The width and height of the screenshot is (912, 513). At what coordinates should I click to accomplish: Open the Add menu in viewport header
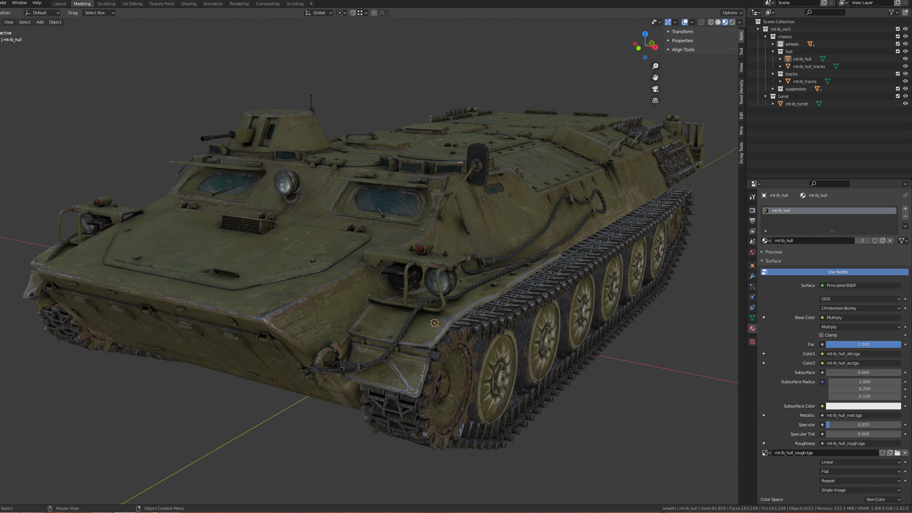click(40, 22)
